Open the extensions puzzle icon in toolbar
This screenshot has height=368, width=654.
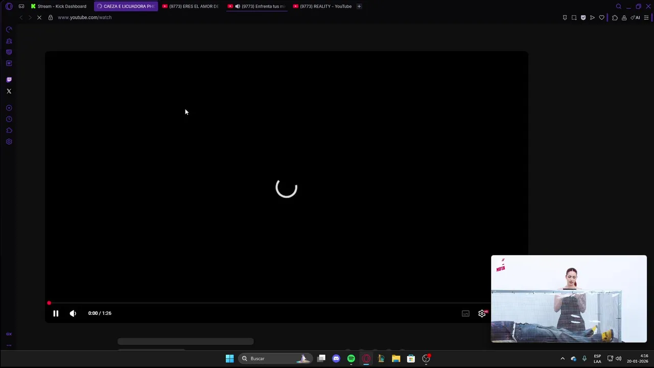point(615,17)
